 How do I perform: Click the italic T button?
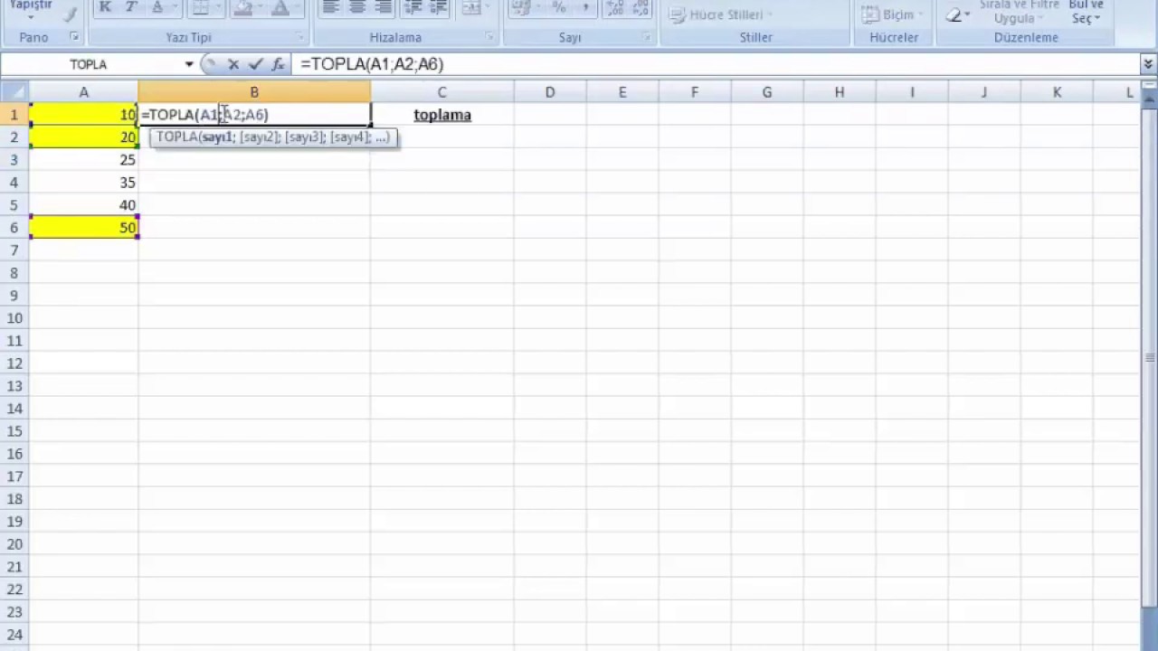point(131,8)
